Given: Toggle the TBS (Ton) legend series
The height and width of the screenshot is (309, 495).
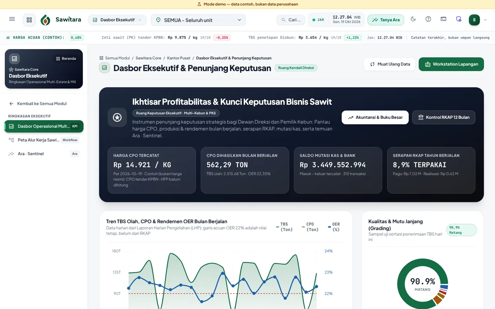Looking at the screenshot, I should [x=284, y=227].
